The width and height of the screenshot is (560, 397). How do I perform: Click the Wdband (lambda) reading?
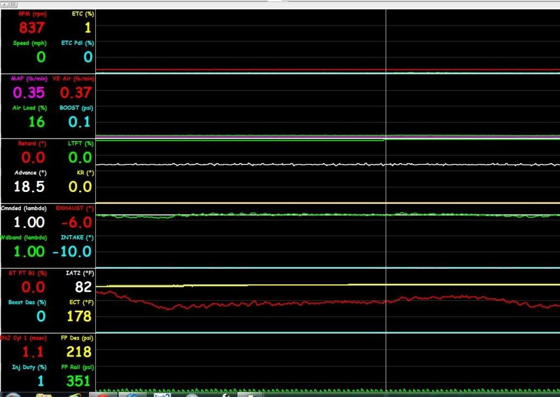[x=30, y=252]
